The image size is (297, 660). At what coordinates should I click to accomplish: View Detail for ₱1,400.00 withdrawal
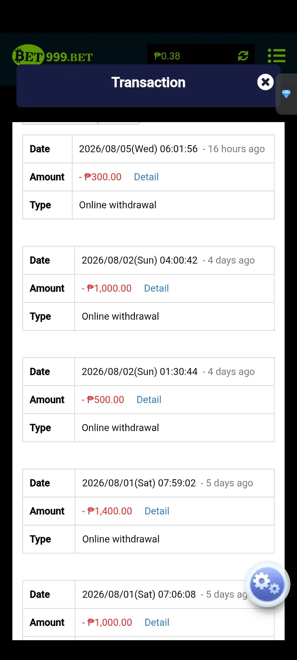[x=157, y=511]
